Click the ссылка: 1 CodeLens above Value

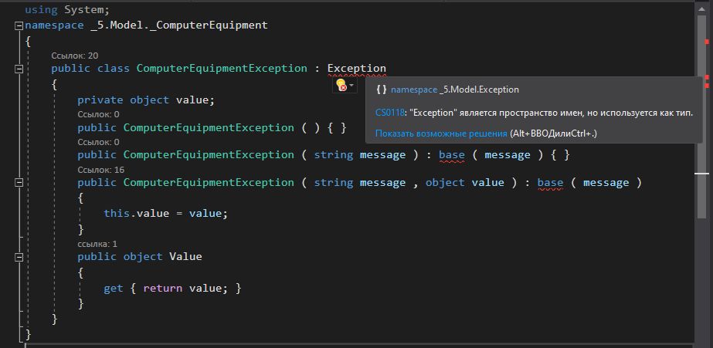(97, 244)
